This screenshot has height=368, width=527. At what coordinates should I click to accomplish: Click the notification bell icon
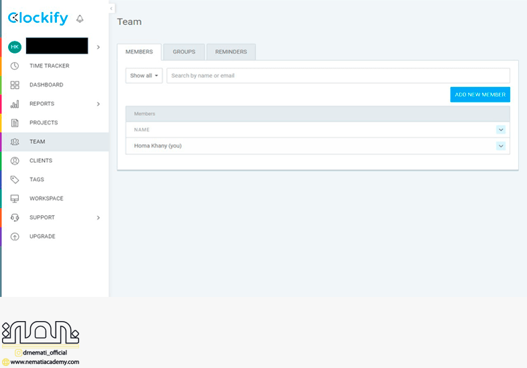coord(80,19)
